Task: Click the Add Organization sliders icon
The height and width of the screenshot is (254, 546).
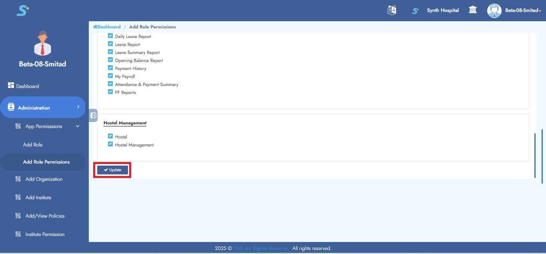Action: [18, 179]
